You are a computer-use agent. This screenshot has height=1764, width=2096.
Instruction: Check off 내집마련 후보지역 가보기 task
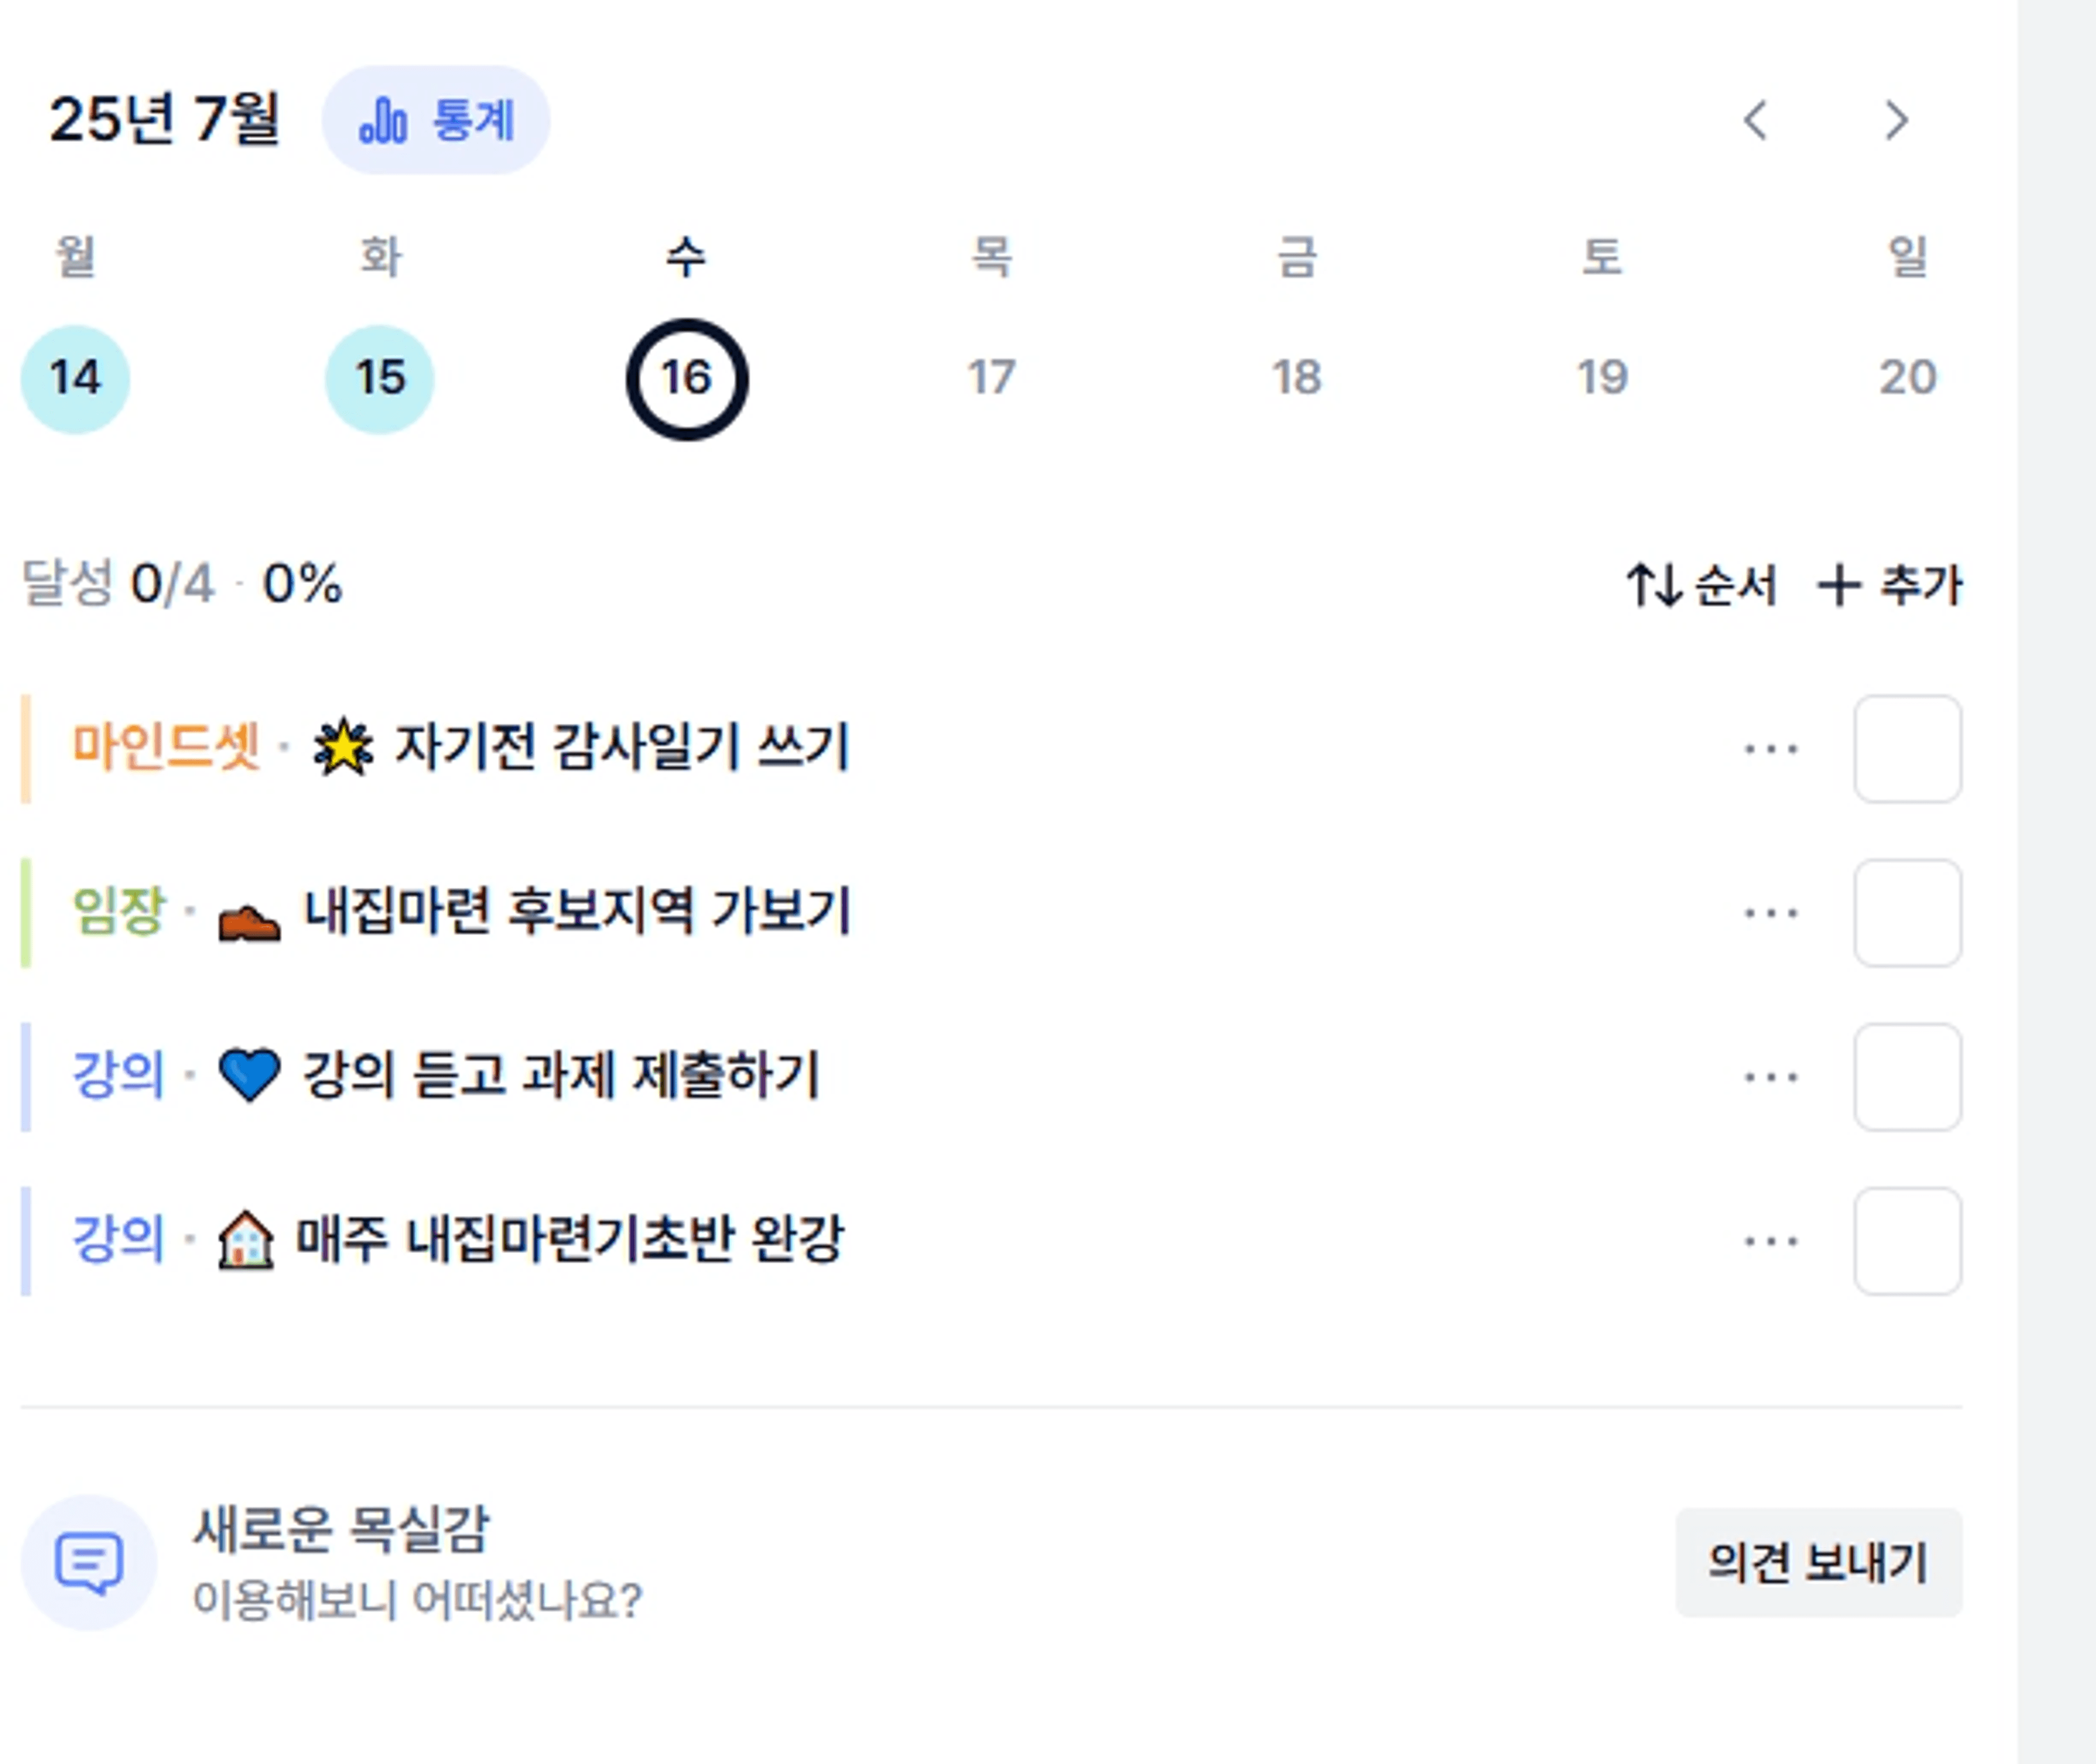click(x=1907, y=913)
